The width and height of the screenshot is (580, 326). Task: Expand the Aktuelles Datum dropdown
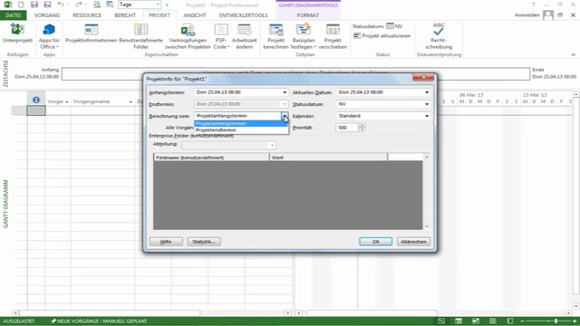(x=427, y=92)
